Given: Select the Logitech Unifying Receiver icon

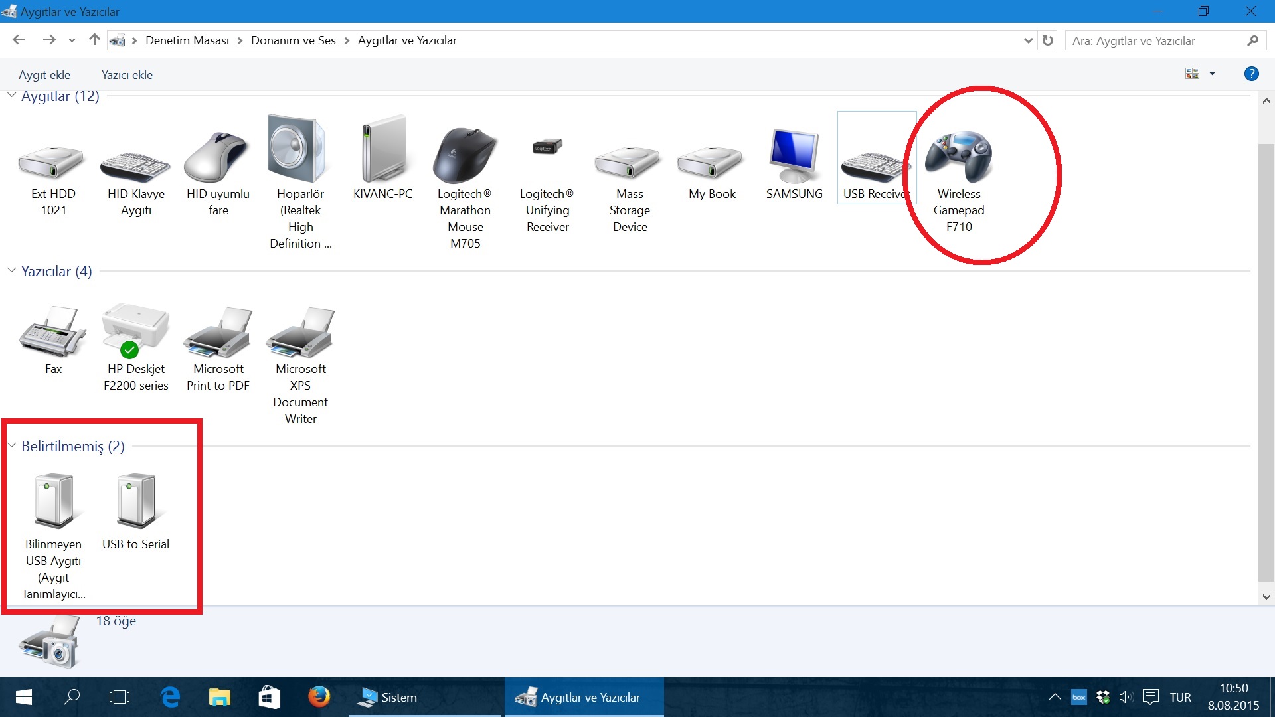Looking at the screenshot, I should click(x=547, y=147).
